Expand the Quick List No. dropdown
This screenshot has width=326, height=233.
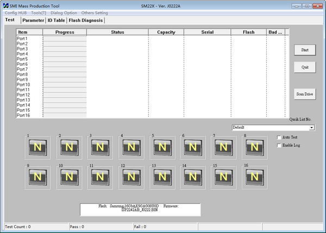click(x=312, y=128)
